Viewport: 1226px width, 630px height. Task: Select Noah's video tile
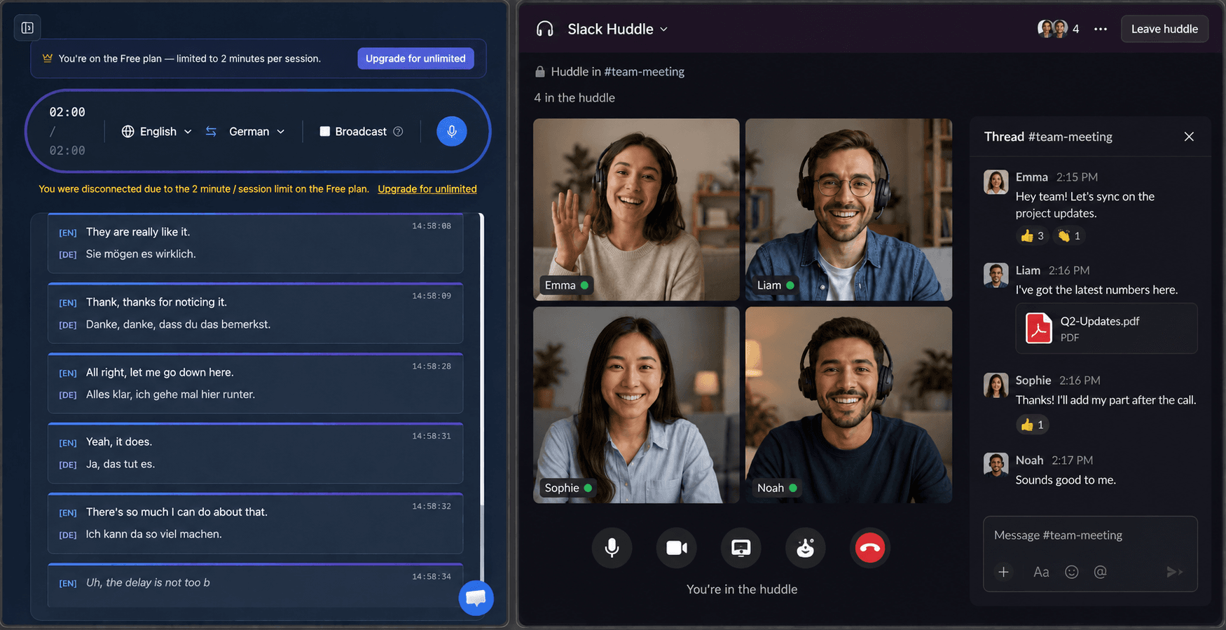(848, 405)
